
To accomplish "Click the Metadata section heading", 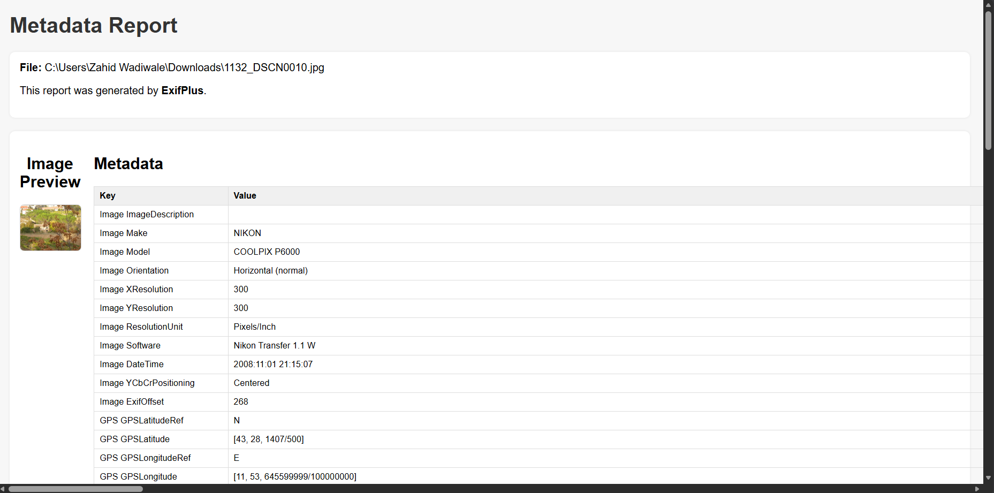I will 128,164.
